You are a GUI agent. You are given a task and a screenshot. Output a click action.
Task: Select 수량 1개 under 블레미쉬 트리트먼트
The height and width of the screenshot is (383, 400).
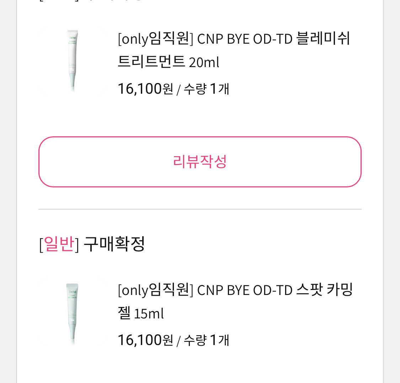[x=206, y=89]
